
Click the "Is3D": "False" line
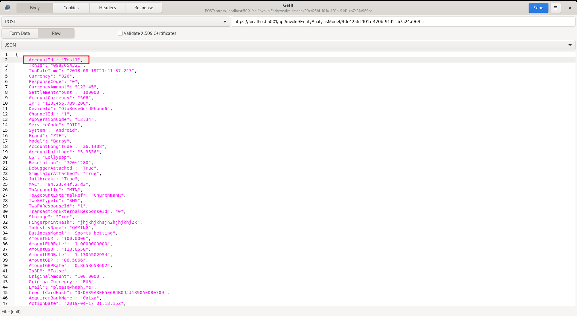tap(47, 271)
